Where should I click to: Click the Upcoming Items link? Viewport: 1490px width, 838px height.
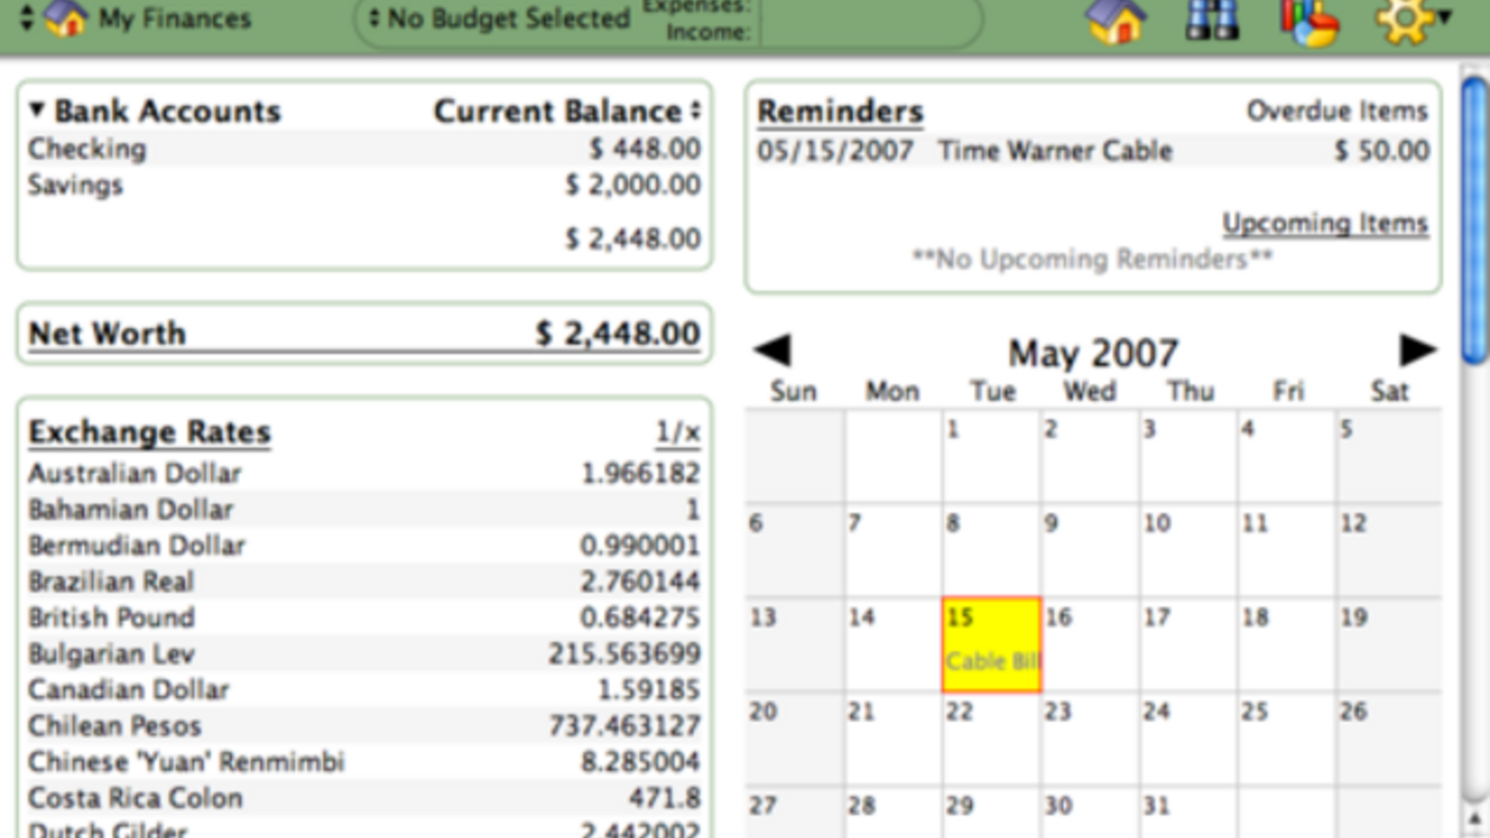pos(1324,223)
